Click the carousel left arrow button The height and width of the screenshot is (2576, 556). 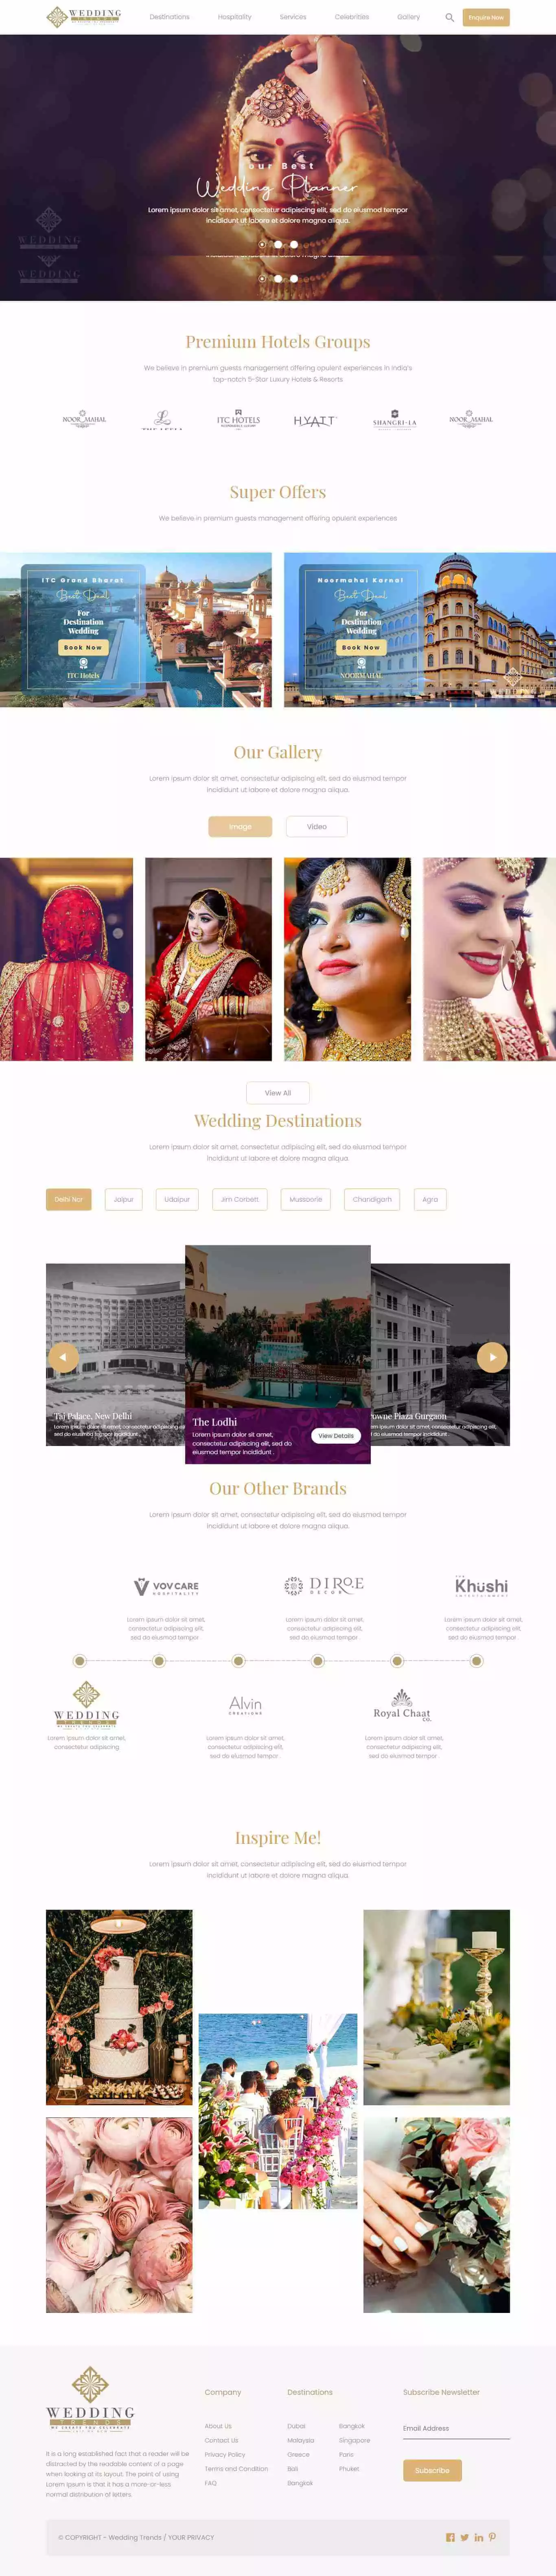click(x=63, y=1357)
